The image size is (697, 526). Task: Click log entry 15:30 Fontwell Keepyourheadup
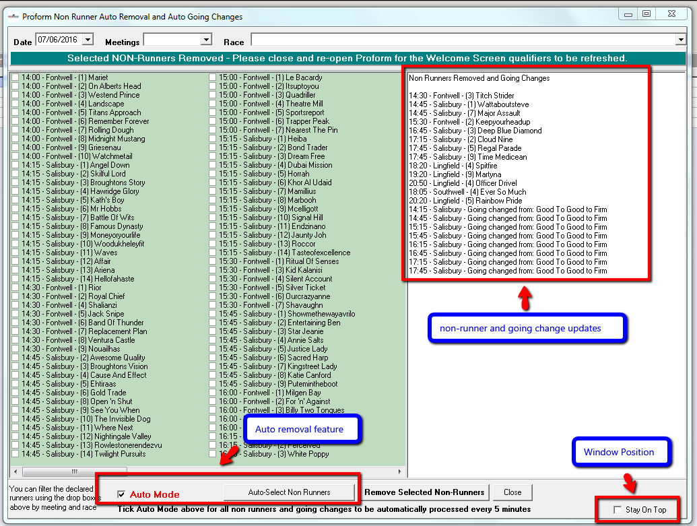point(469,122)
